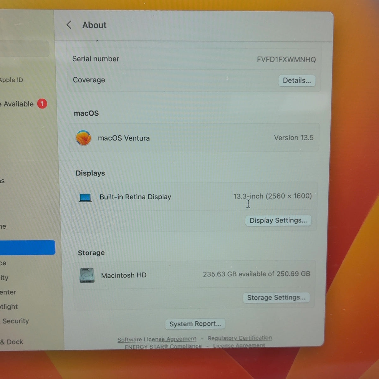Viewport: 379px width, 379px height.
Task: Click the 235.63 GB available storage text
Action: (256, 274)
